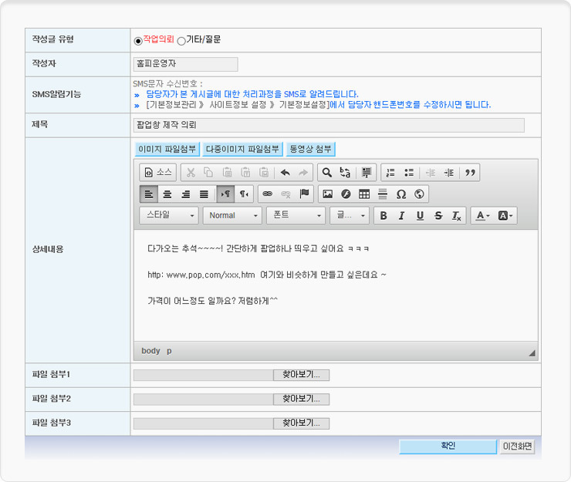This screenshot has height=482, width=571.
Task: Click the 다중이미지 파일첨부 button
Action: pos(242,149)
